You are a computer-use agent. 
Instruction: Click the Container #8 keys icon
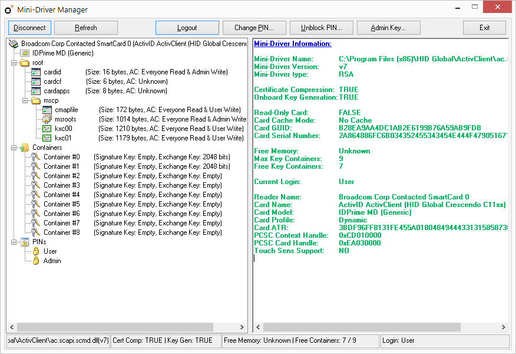[35, 232]
